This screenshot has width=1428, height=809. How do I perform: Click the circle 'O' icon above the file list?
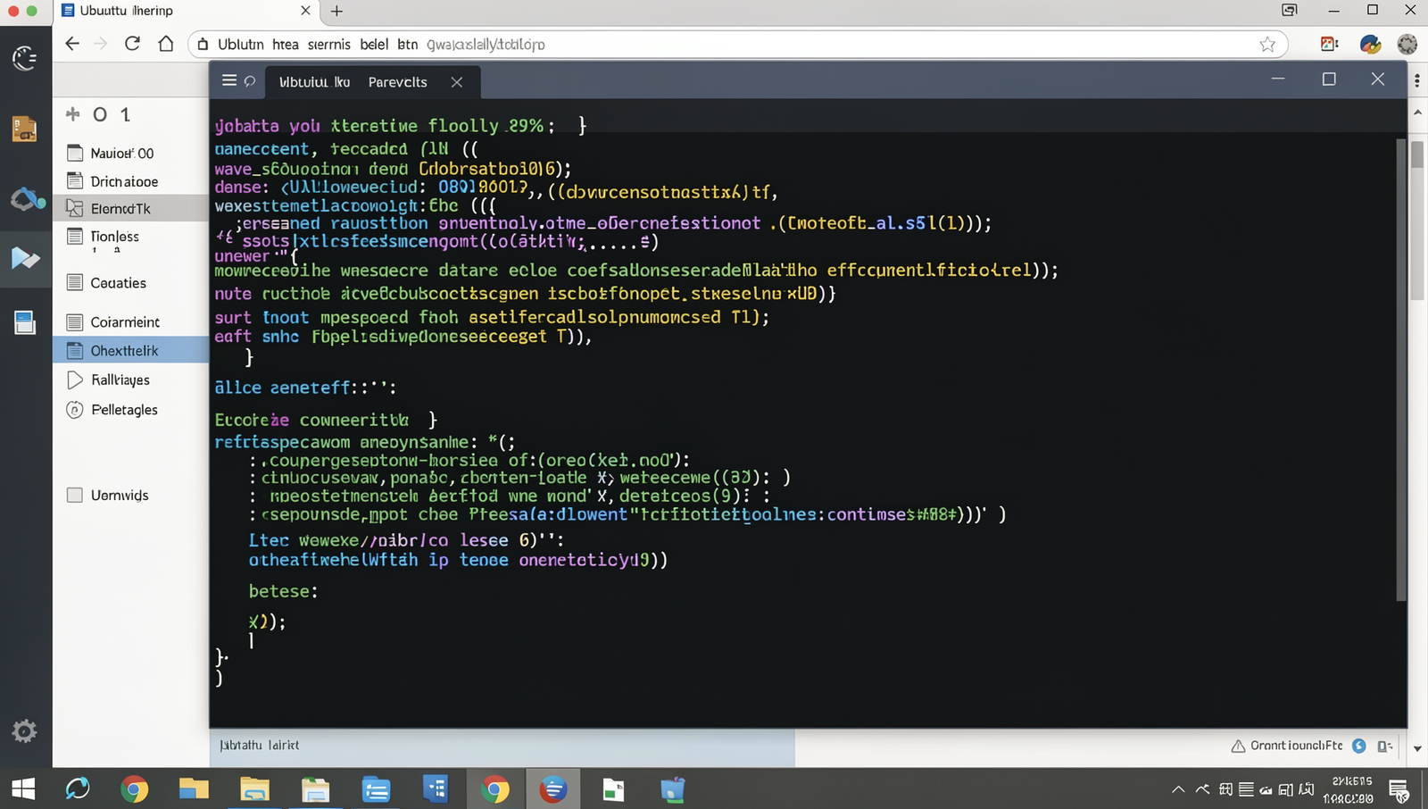tap(100, 114)
